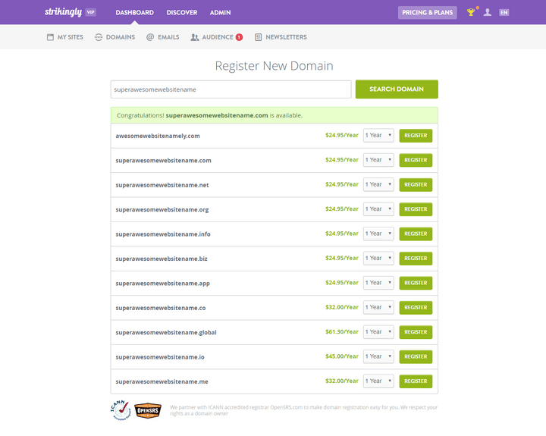The width and height of the screenshot is (546, 436).
Task: Register the .io domain
Action: [x=416, y=356]
